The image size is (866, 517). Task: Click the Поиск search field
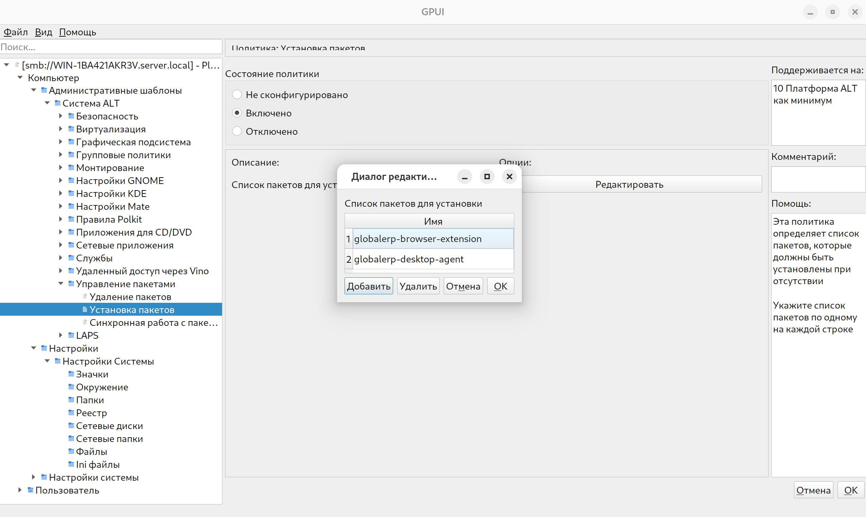coord(111,47)
